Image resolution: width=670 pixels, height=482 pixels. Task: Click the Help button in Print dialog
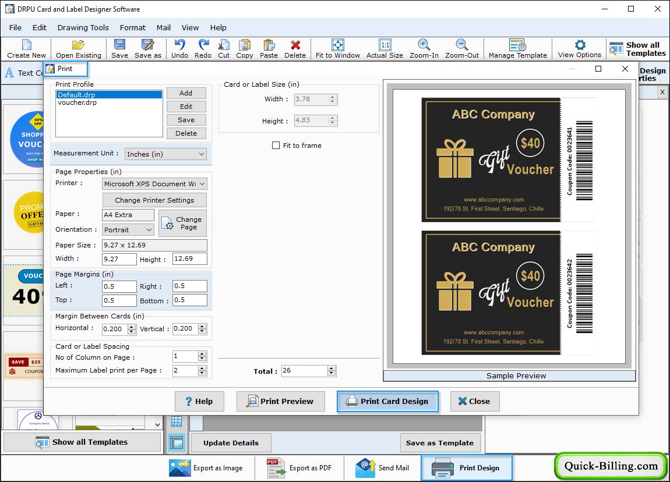pyautogui.click(x=200, y=401)
